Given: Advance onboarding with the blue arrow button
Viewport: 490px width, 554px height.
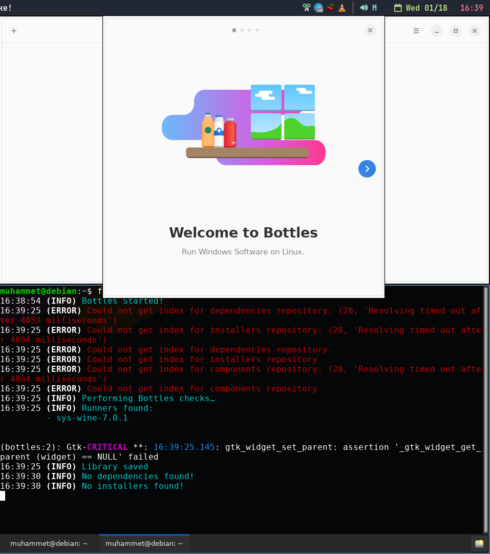Looking at the screenshot, I should pyautogui.click(x=367, y=169).
